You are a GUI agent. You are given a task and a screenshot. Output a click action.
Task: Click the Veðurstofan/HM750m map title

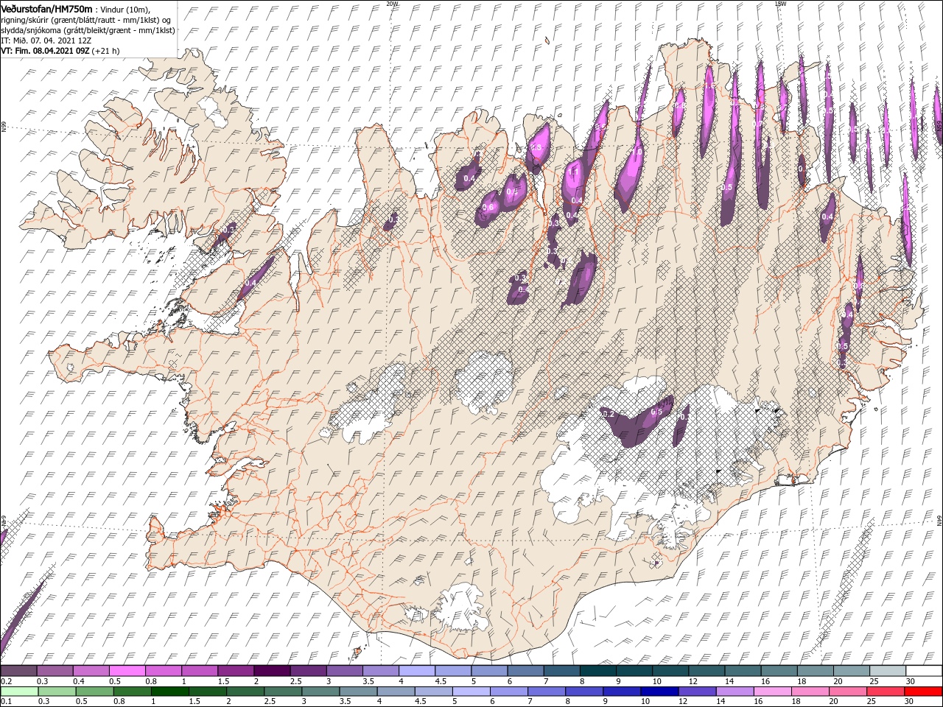(46, 8)
